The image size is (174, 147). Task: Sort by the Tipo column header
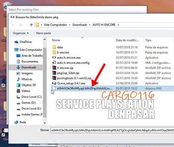[148, 40]
